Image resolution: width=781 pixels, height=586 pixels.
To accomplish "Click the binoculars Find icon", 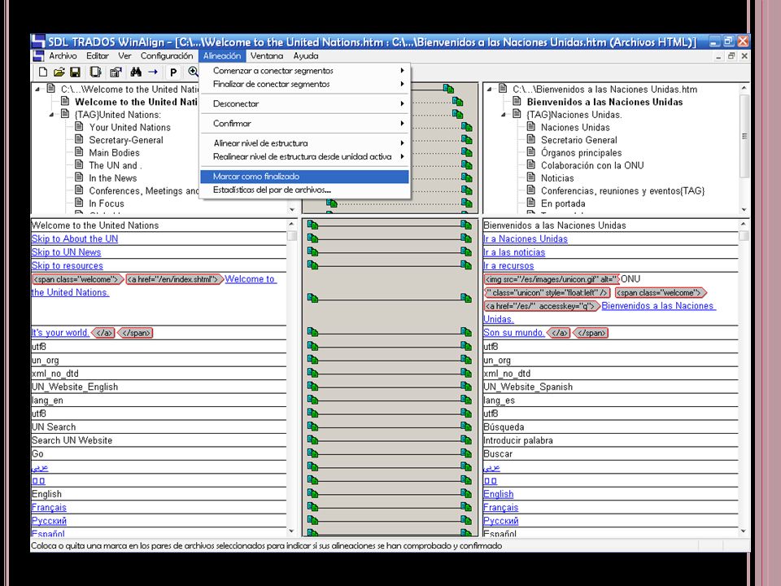I will tap(136, 72).
